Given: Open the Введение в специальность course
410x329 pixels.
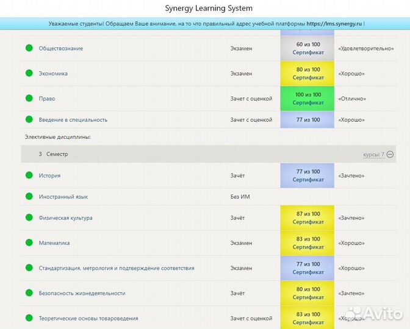Looking at the screenshot, I should pos(73,120).
